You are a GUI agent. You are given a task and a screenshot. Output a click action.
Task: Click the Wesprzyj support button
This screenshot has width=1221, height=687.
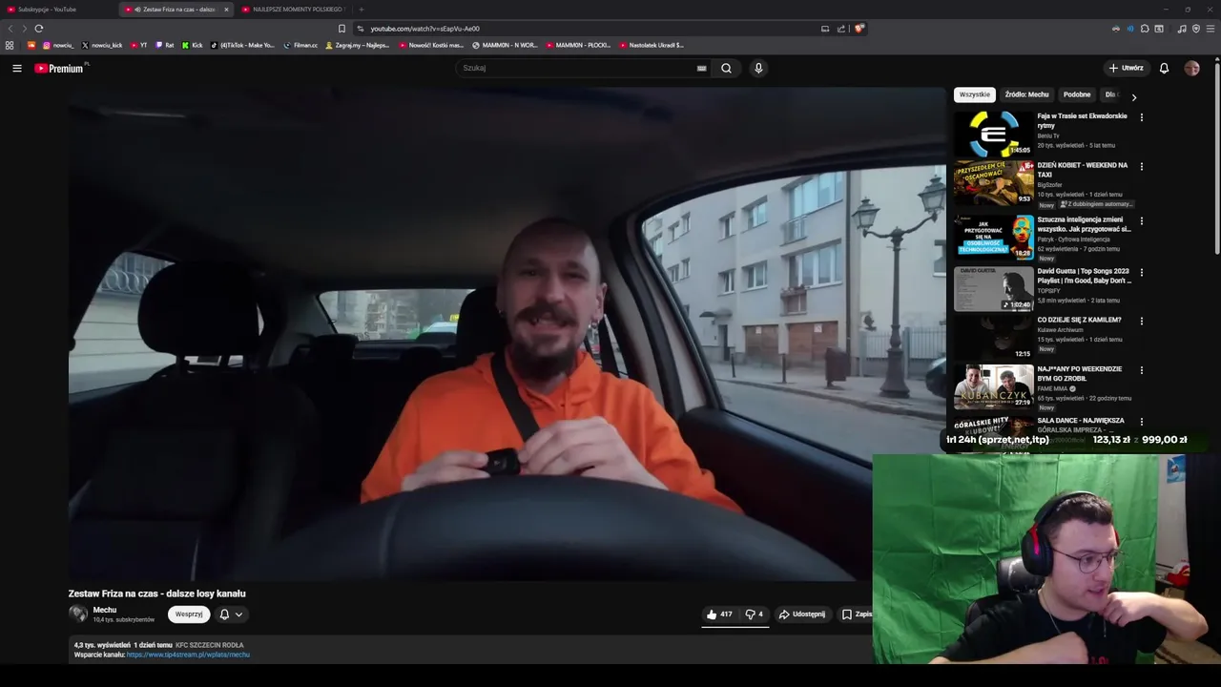(189, 614)
